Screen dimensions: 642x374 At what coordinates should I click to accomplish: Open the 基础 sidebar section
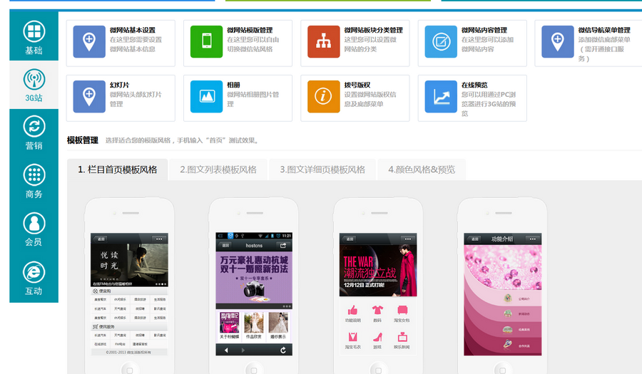[x=34, y=37]
